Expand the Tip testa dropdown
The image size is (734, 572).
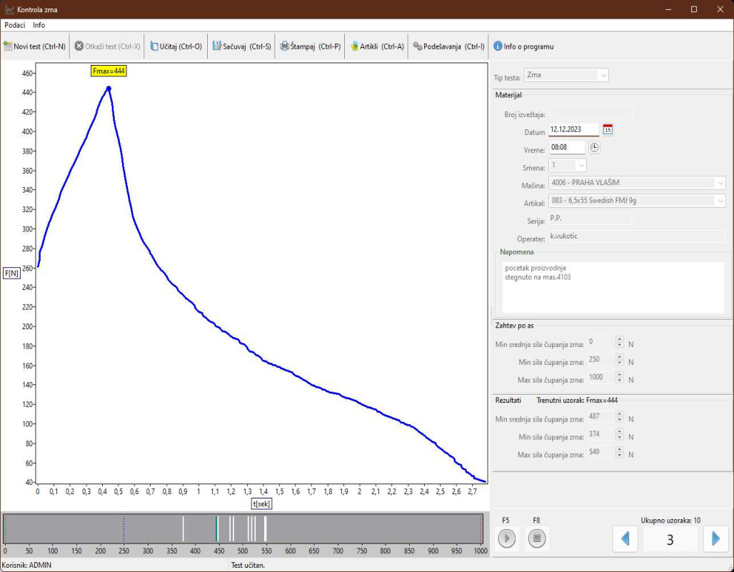coord(603,75)
